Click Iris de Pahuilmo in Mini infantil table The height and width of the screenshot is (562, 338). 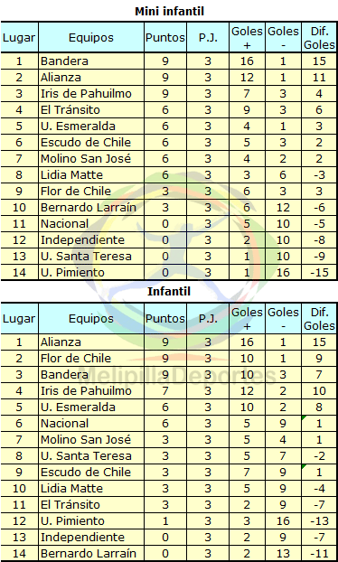(86, 94)
